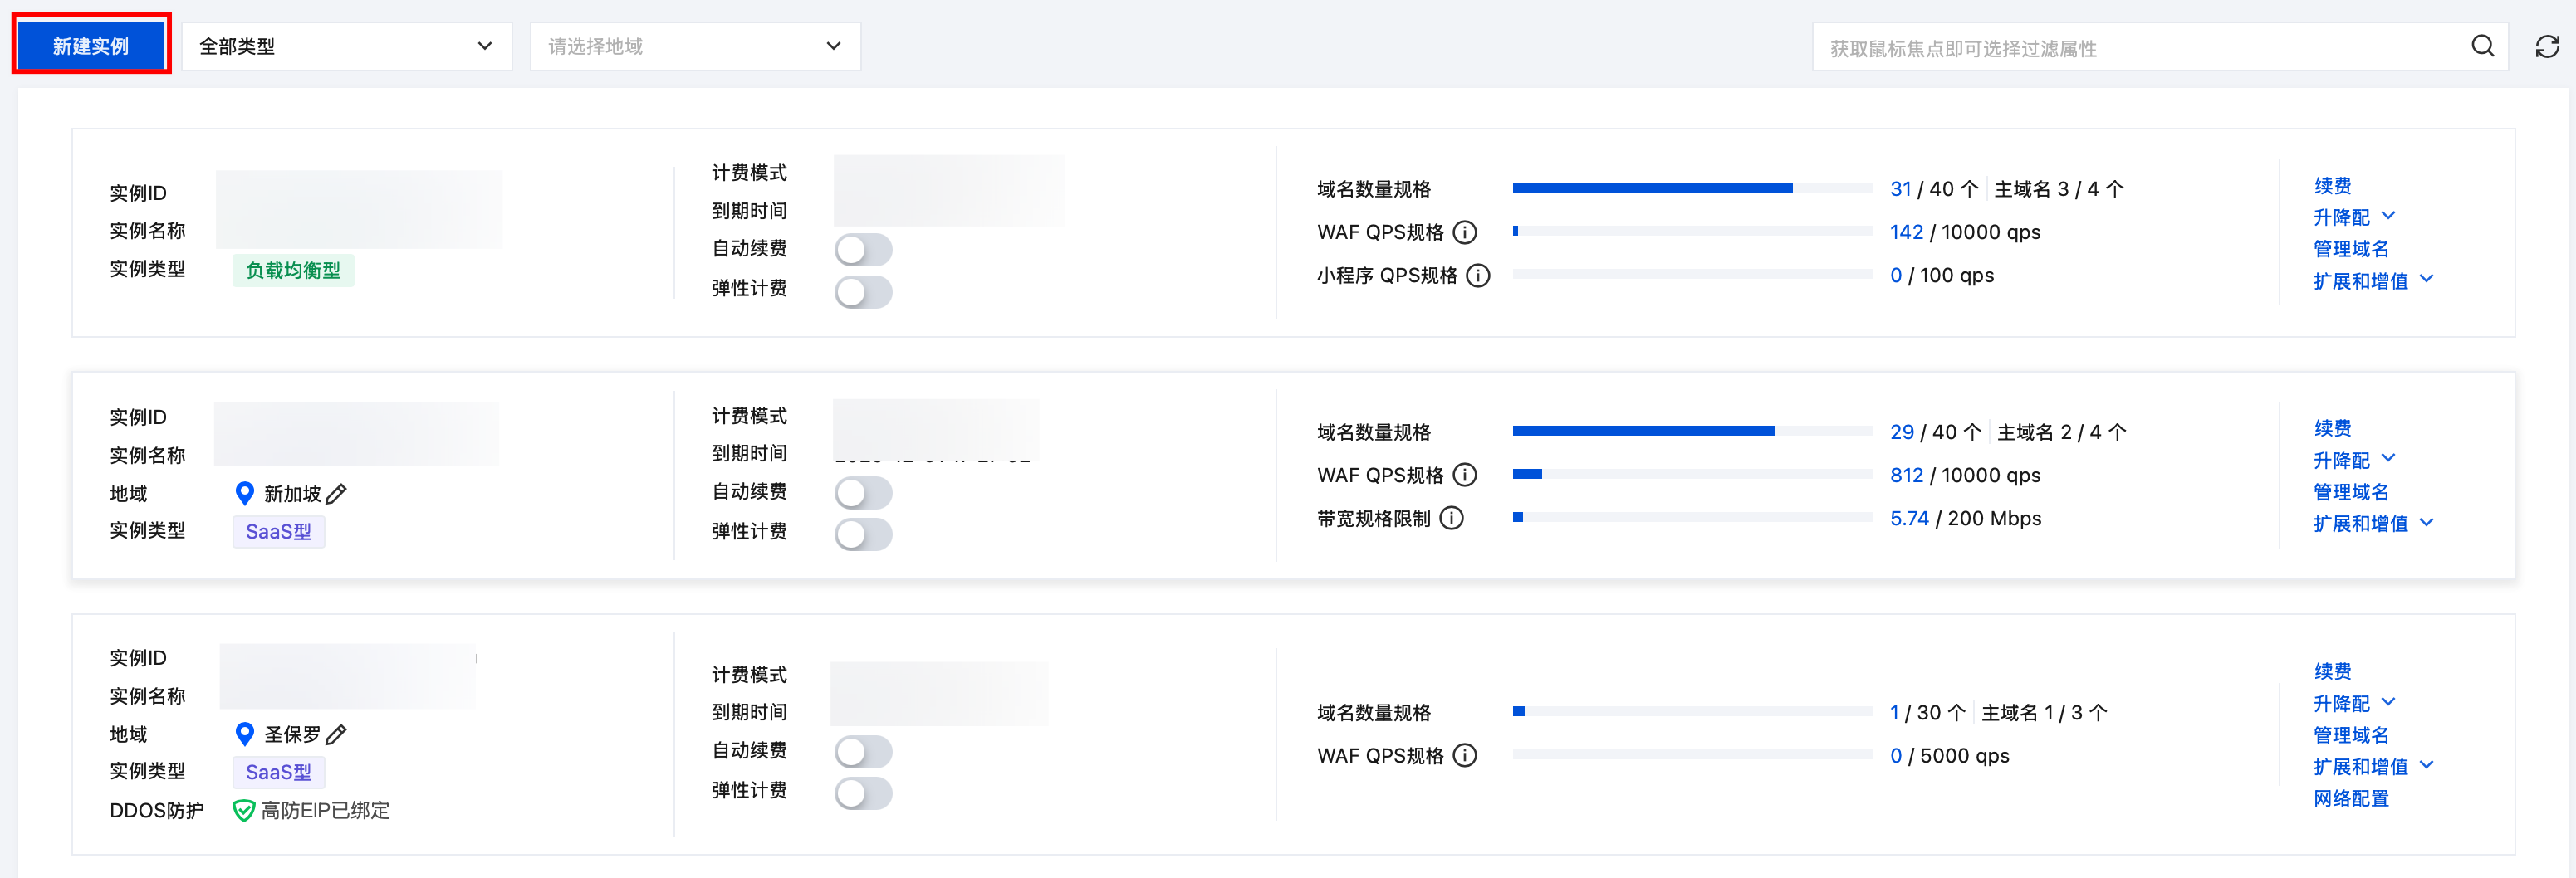This screenshot has height=878, width=2576.
Task: Click the search magnifier icon
Action: pos(2482,47)
